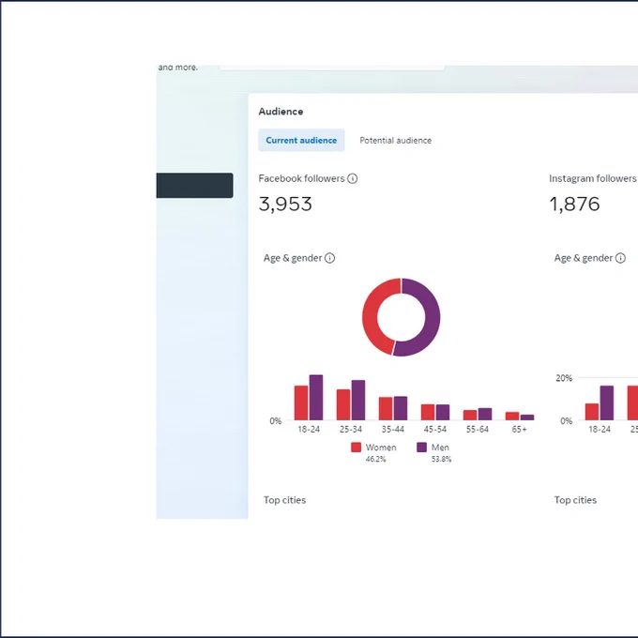
Task: Click the 20% axis label in Instagram chart
Action: [x=564, y=378]
